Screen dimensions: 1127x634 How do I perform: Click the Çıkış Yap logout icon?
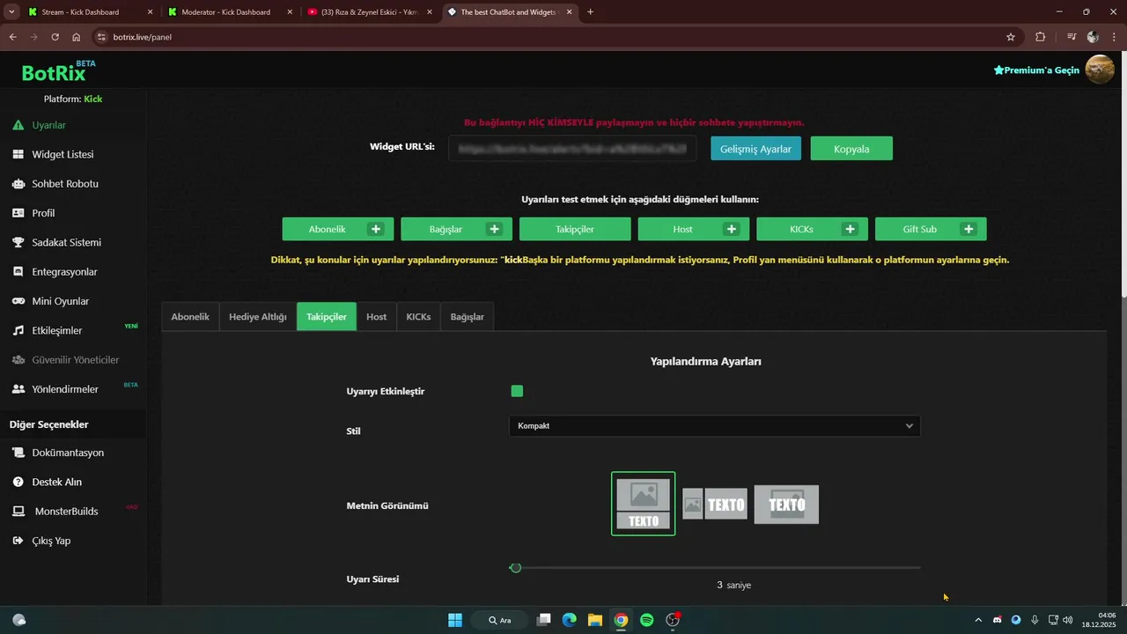click(18, 541)
